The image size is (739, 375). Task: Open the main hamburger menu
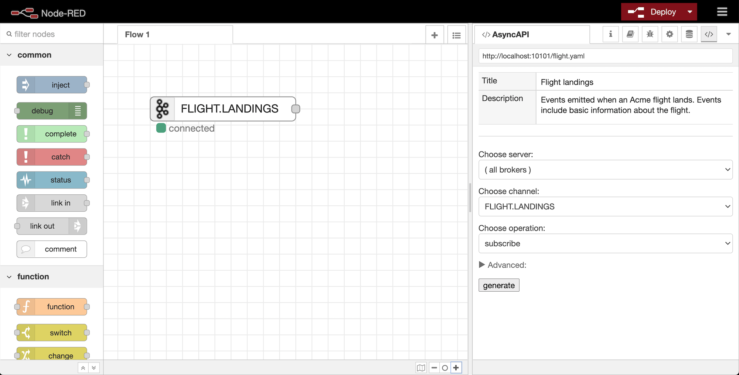point(722,12)
